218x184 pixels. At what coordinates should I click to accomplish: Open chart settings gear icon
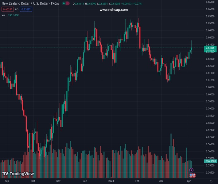point(211,181)
